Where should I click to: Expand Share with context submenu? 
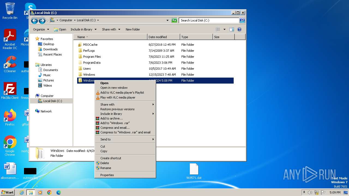click(x=125, y=105)
